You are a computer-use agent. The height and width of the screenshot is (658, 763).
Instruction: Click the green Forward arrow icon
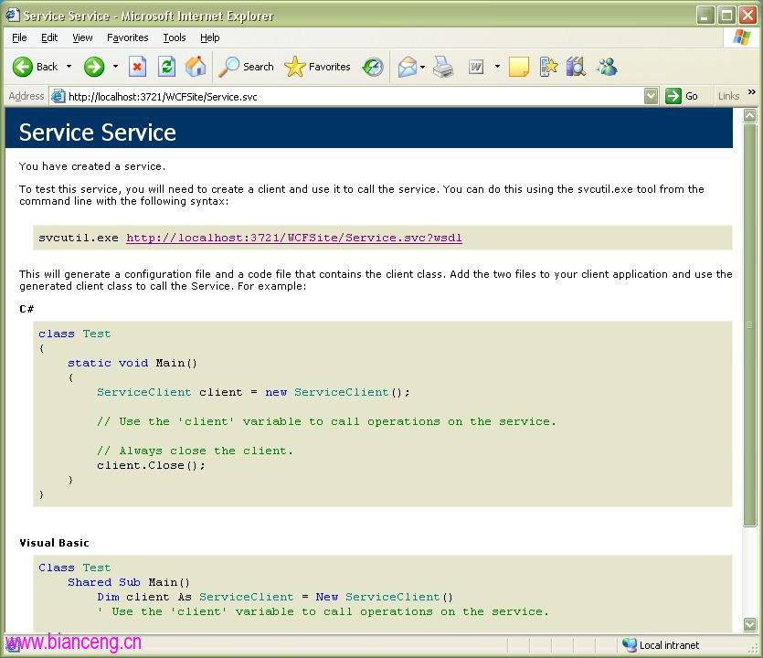point(94,67)
